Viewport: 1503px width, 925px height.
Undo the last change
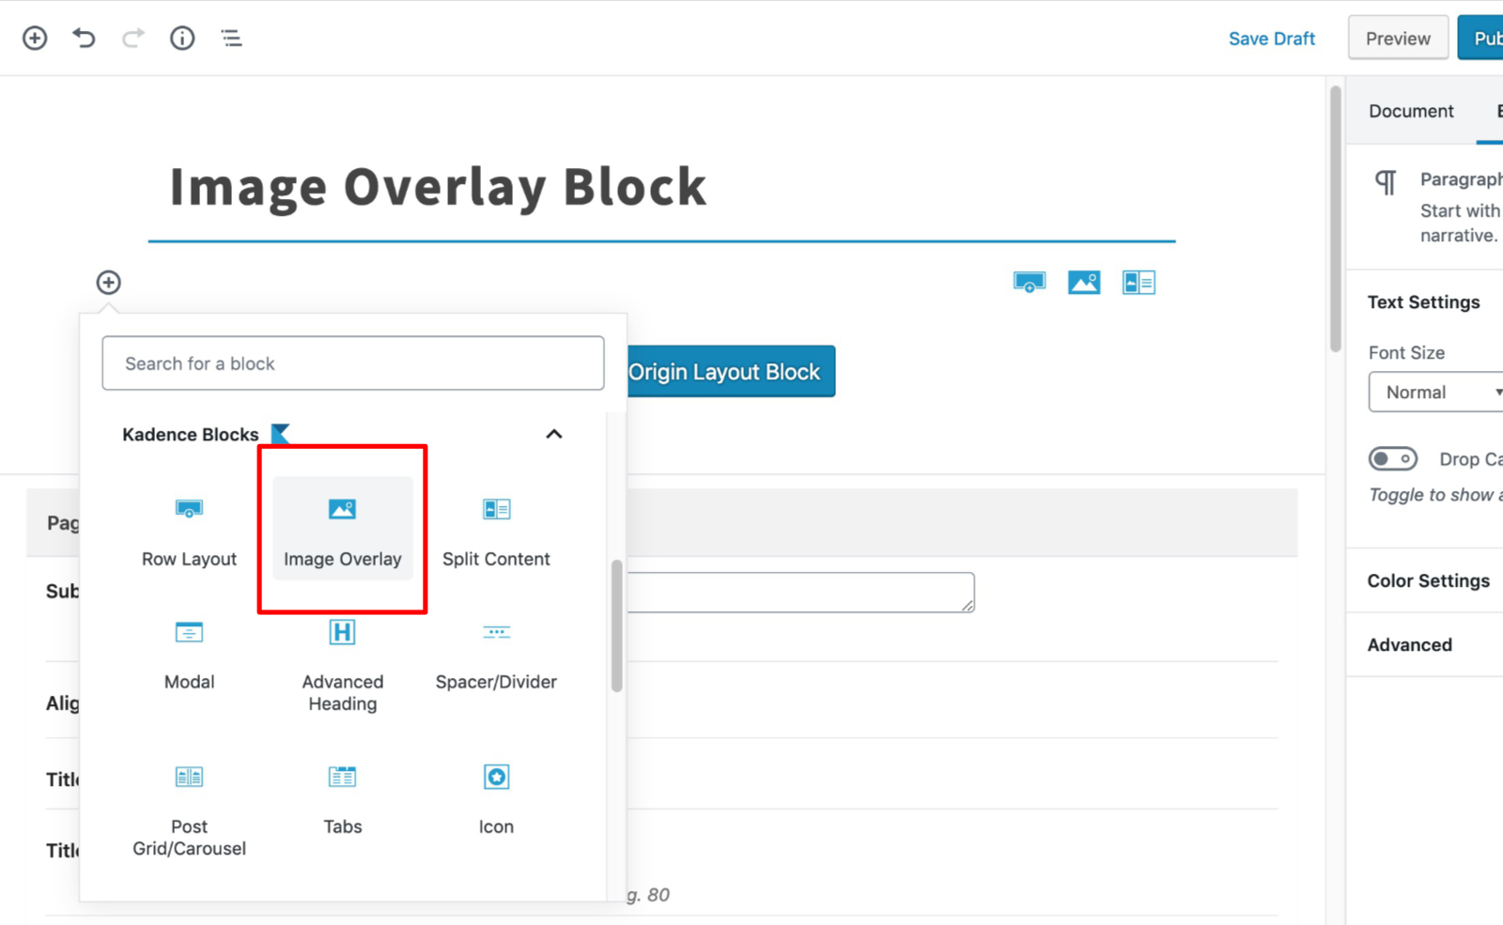(x=84, y=38)
